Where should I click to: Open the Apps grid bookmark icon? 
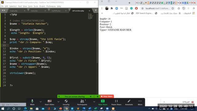coord(194,13)
